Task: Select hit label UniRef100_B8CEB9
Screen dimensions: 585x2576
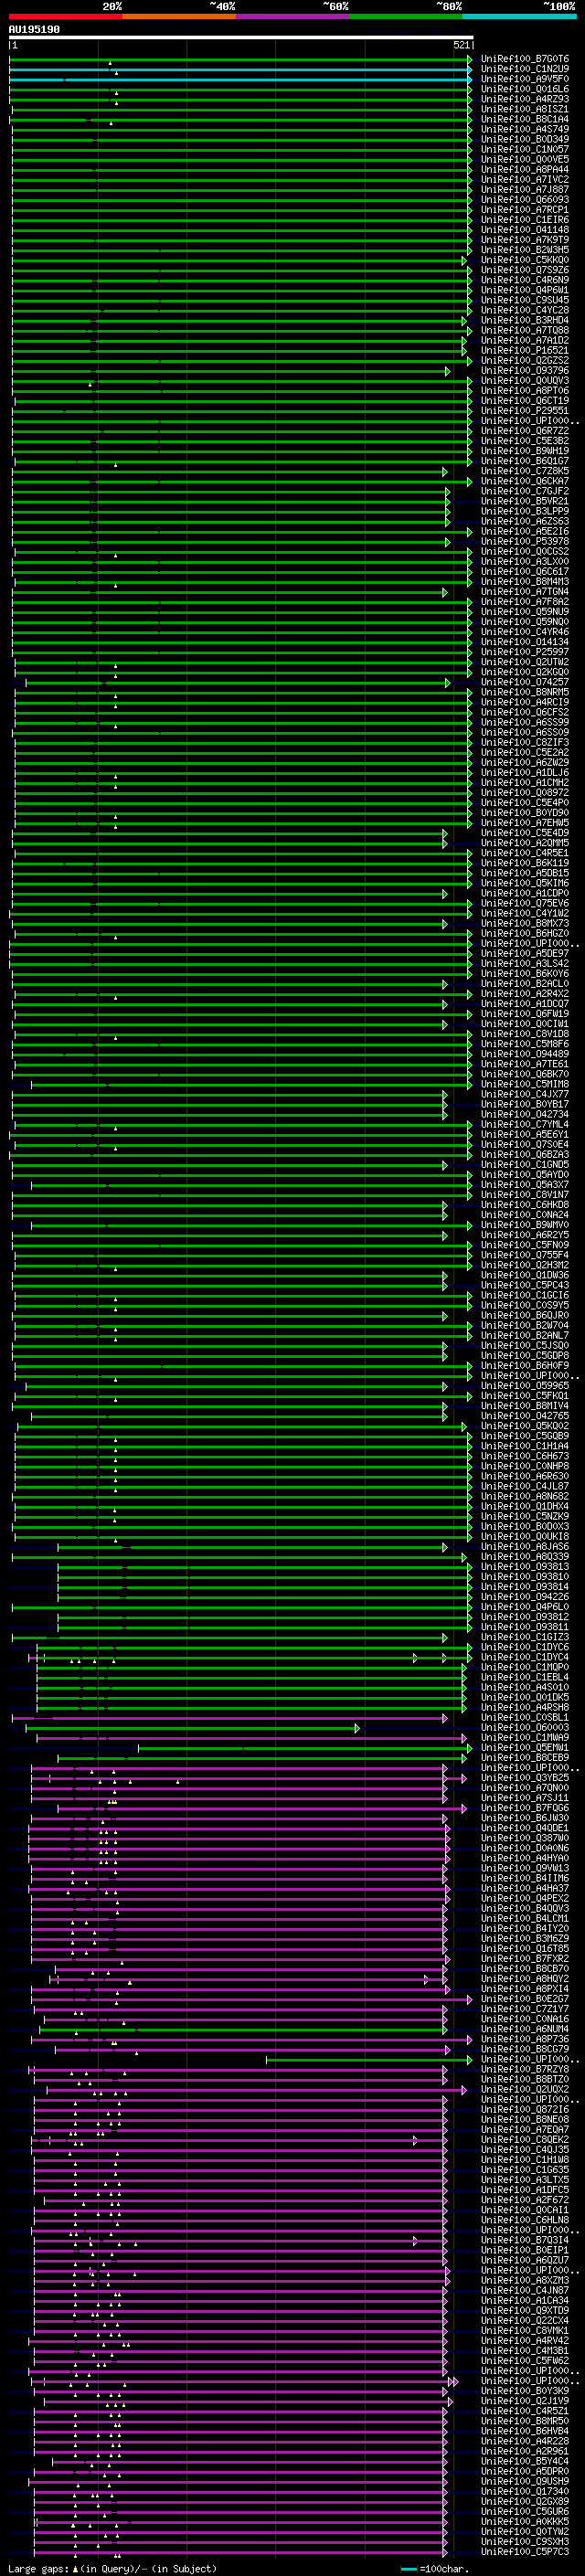Action: [x=525, y=1757]
